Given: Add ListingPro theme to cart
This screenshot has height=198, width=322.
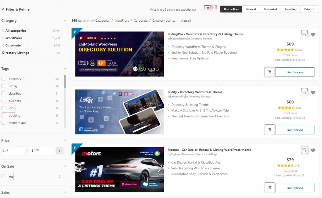Looking at the screenshot, I should tap(269, 72).
